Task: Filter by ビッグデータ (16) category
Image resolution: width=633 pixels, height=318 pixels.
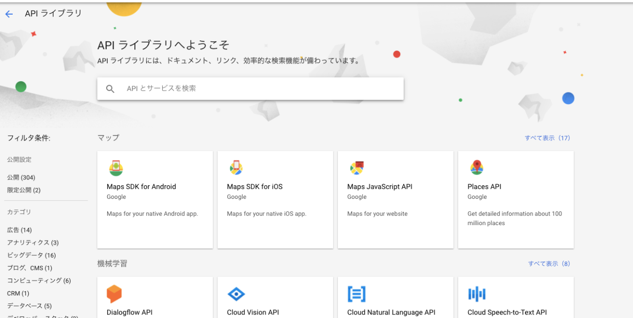Action: (31, 255)
